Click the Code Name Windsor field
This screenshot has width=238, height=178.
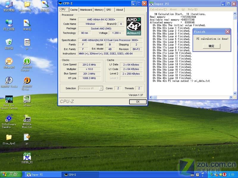(x=90, y=24)
